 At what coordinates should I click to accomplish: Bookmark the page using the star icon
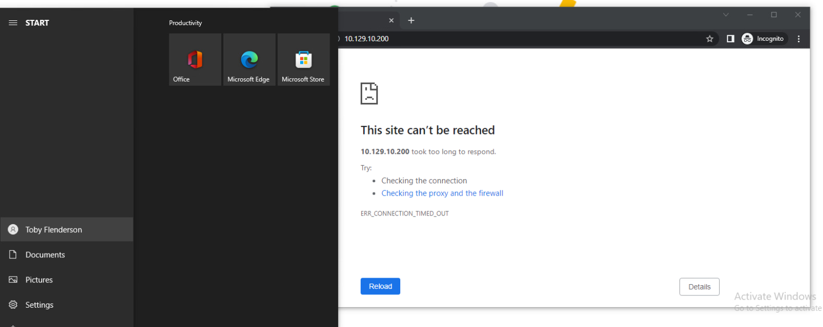point(709,39)
